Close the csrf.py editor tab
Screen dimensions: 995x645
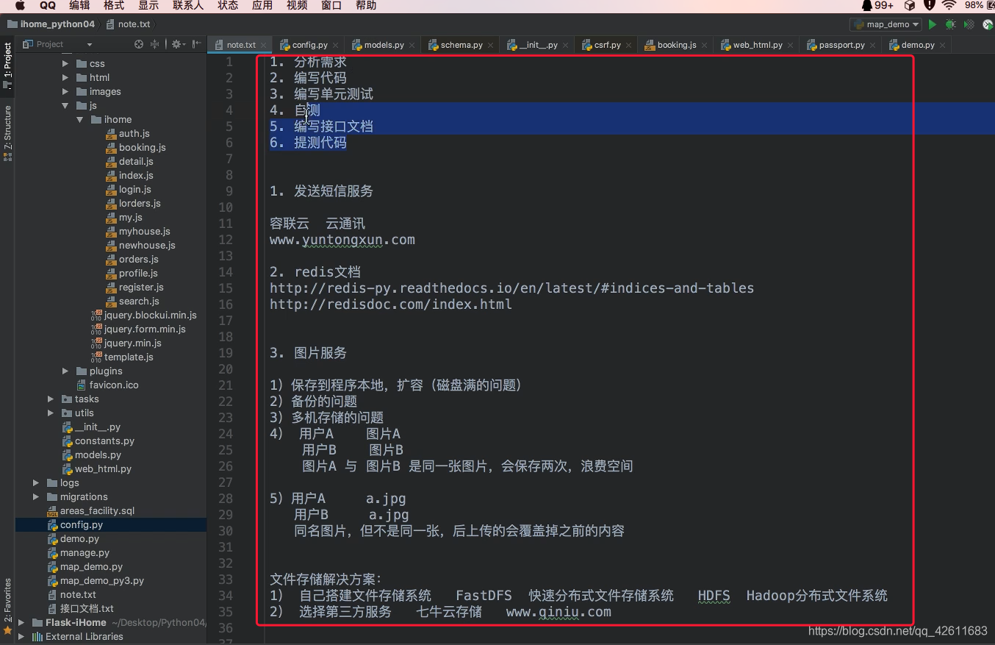pos(628,46)
